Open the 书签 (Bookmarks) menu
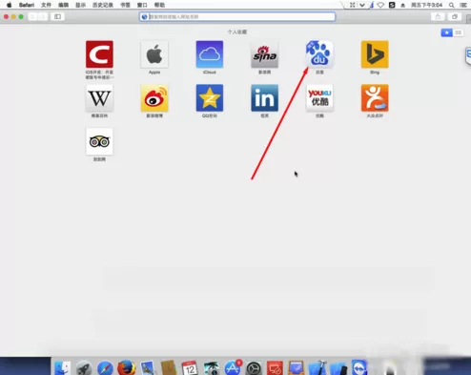Viewport: 471px width, 375px height. pos(125,5)
